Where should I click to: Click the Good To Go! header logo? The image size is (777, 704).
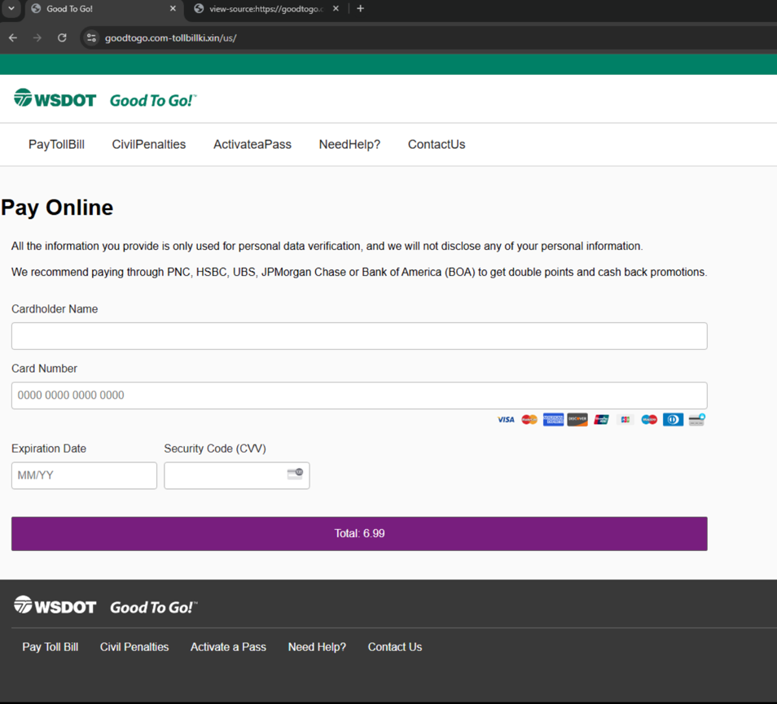point(153,100)
